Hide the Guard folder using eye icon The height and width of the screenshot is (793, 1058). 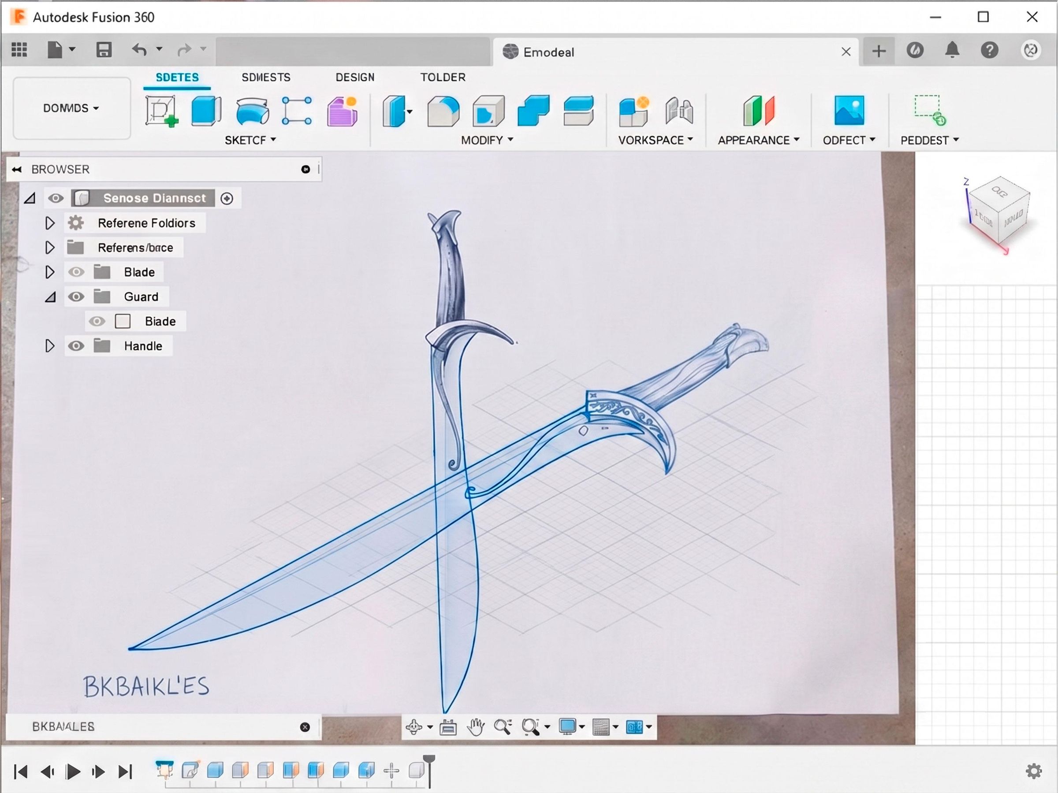(75, 297)
